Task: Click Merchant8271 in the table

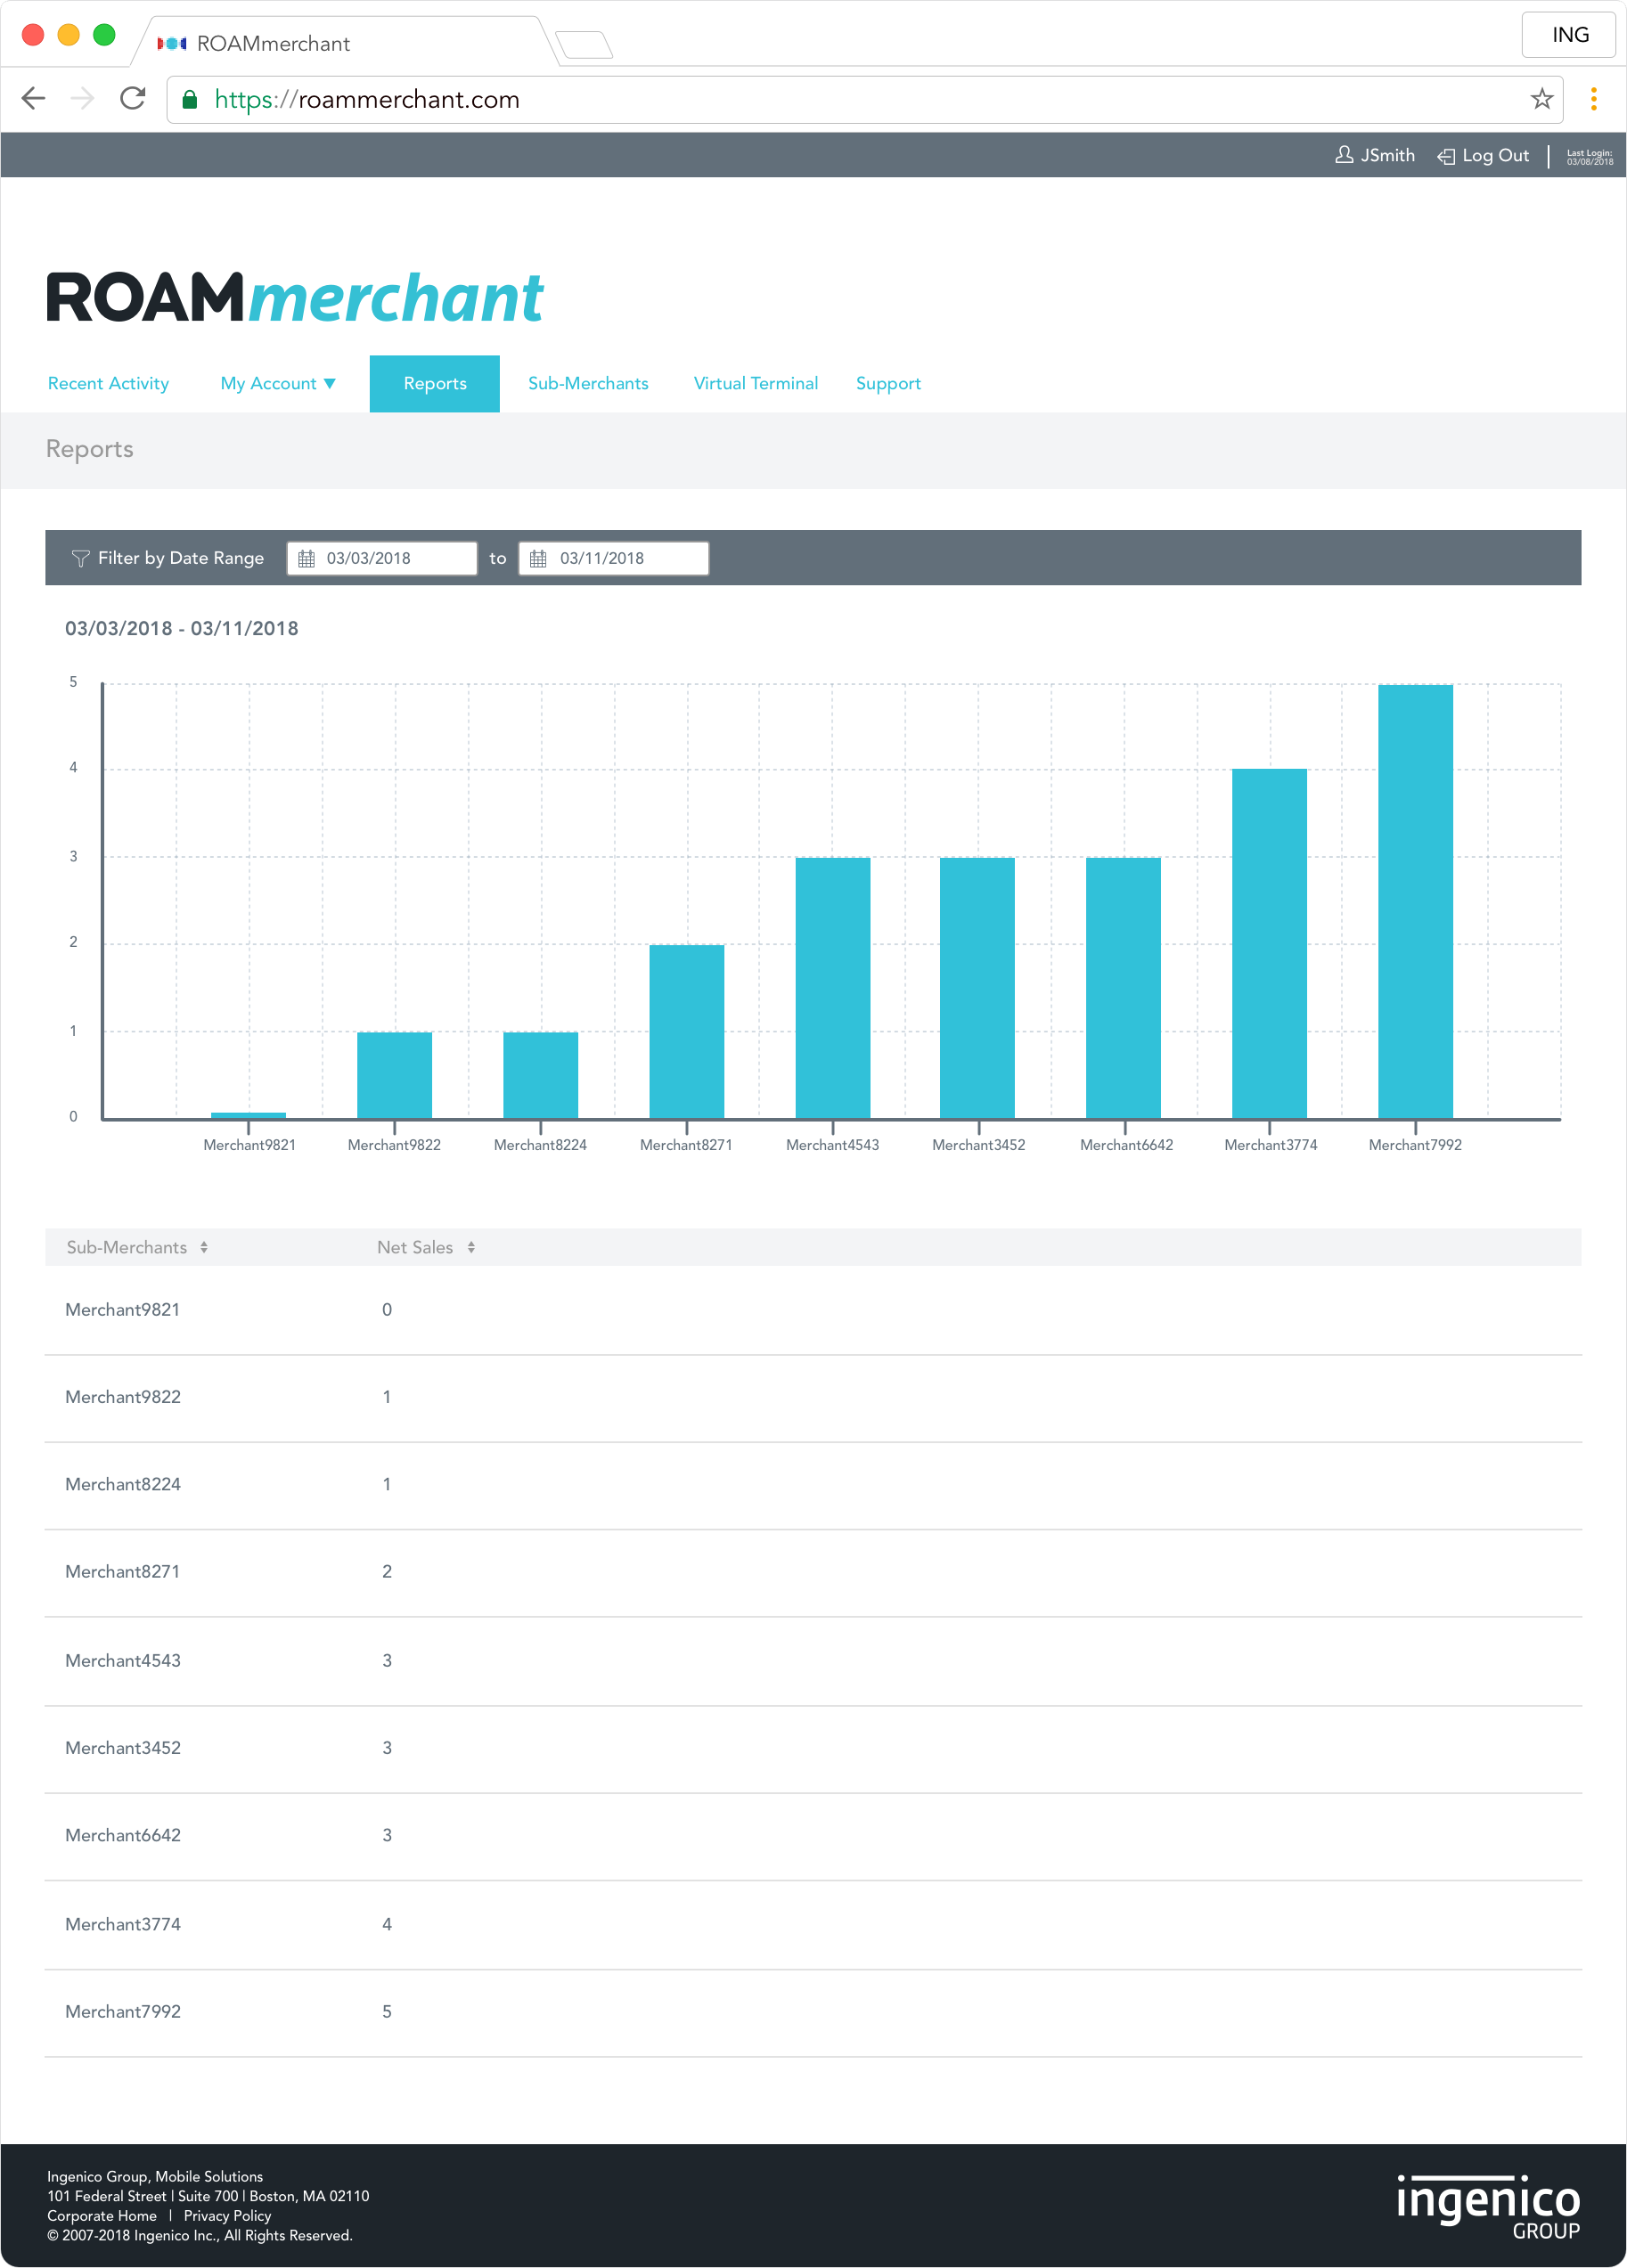Action: click(x=123, y=1572)
